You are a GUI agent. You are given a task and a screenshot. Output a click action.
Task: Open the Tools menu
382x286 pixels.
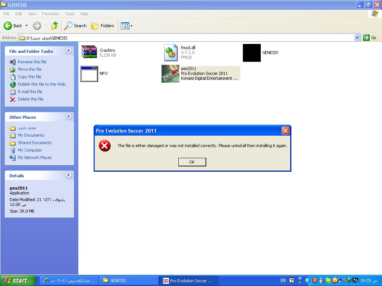70,14
